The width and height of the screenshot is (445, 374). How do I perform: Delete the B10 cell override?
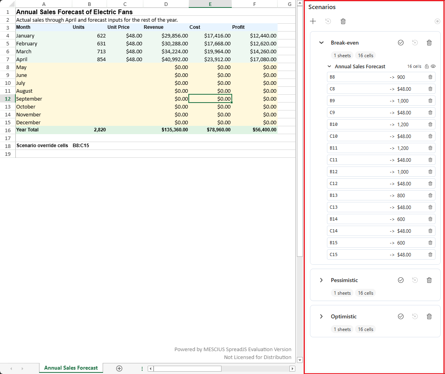430,125
